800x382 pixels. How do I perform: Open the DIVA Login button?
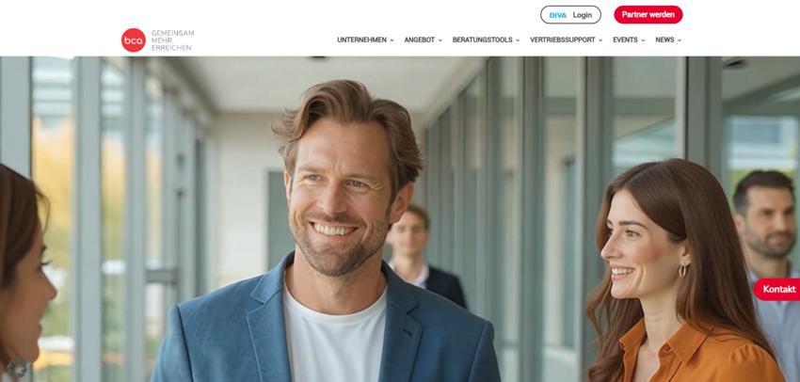(570, 15)
